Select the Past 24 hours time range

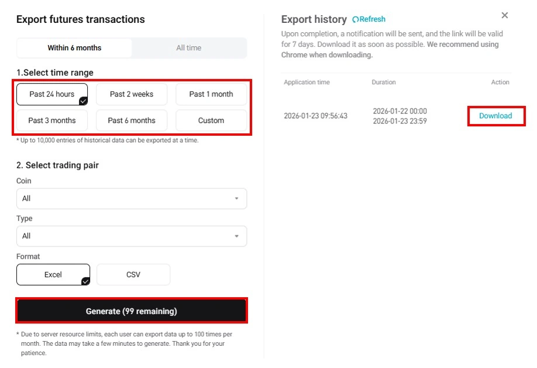(52, 94)
